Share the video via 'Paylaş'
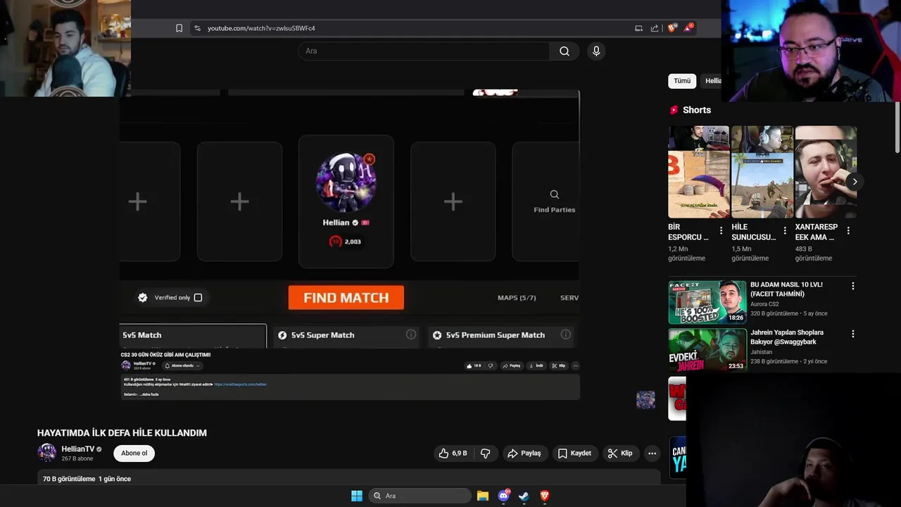 (524, 453)
